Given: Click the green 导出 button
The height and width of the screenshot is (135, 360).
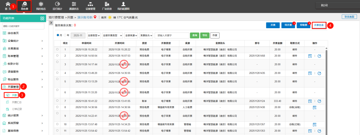Looking at the screenshot, I should click(x=205, y=35).
